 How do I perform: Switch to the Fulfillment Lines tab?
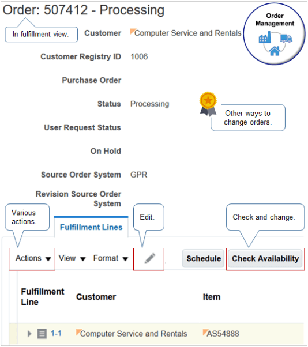coord(91,227)
